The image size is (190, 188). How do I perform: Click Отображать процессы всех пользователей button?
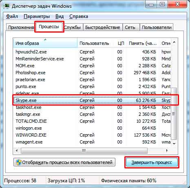(64, 162)
